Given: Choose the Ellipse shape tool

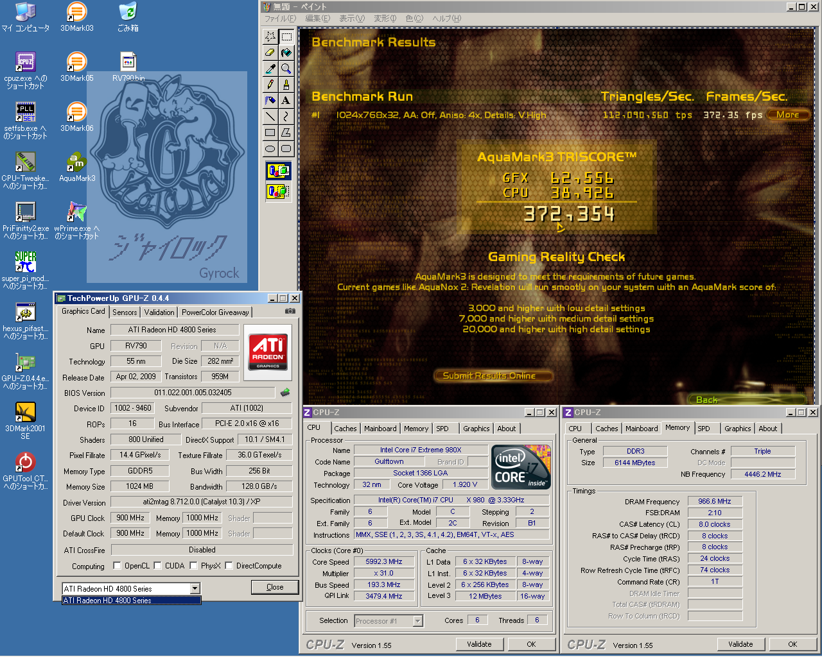Looking at the screenshot, I should [x=270, y=149].
